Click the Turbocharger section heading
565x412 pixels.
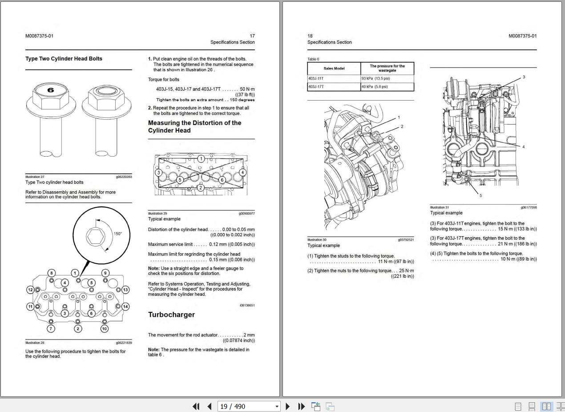[x=171, y=315]
